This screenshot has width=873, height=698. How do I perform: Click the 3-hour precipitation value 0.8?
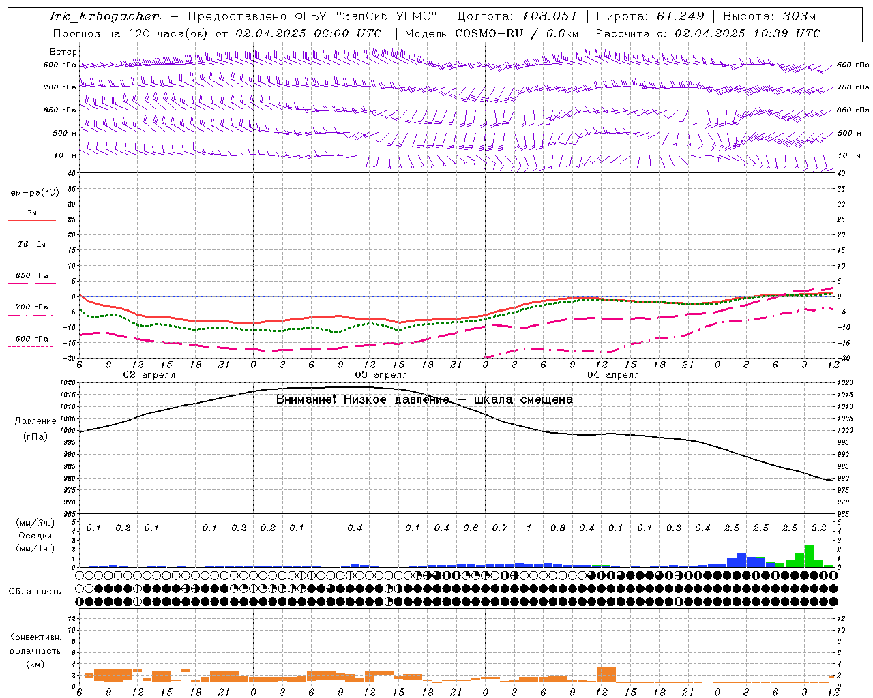tap(557, 528)
